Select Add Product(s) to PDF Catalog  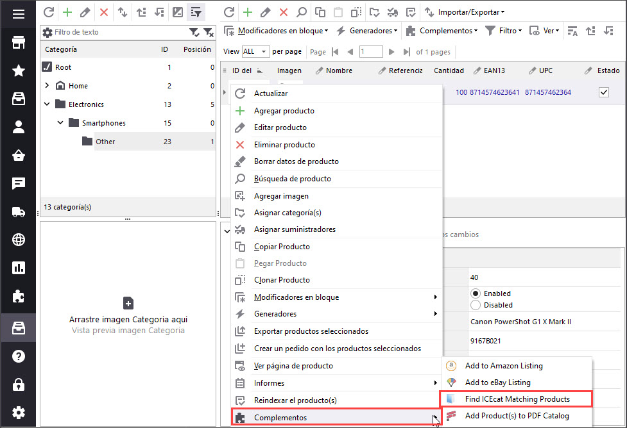click(516, 416)
